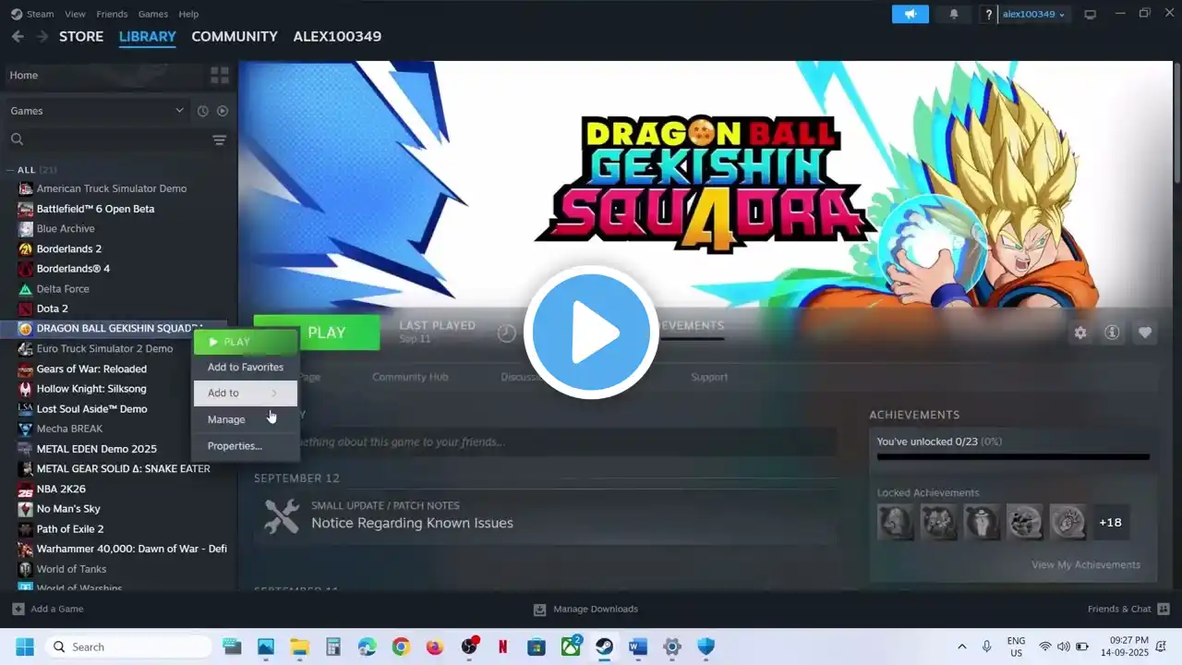
Task: Open the Help menu
Action: click(x=188, y=14)
